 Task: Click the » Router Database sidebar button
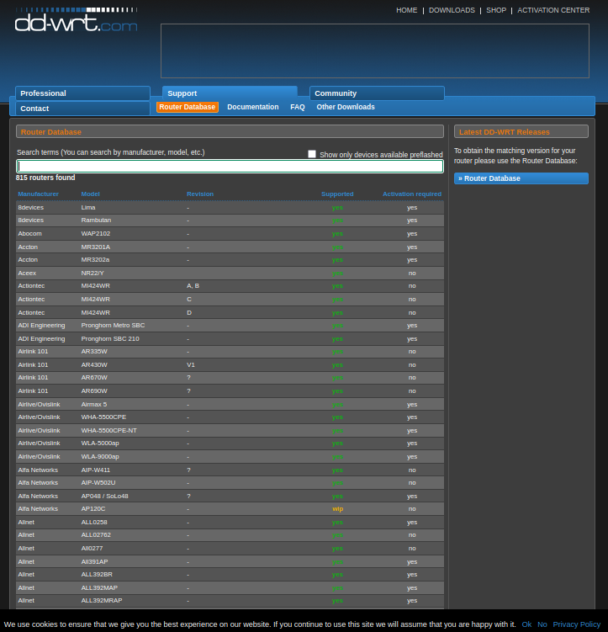tap(521, 178)
